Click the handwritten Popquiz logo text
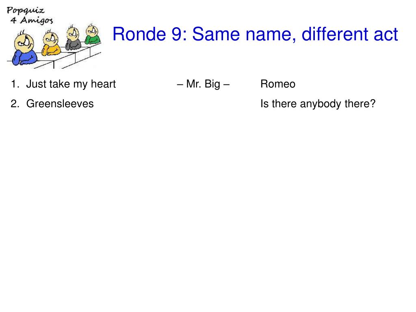 (x=26, y=11)
